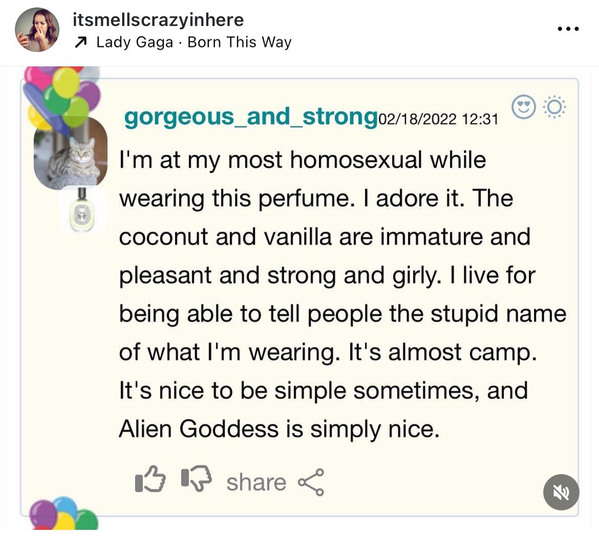Open the itsmellscrazyinhere profile picture
This screenshot has width=599, height=541.
[x=37, y=30]
